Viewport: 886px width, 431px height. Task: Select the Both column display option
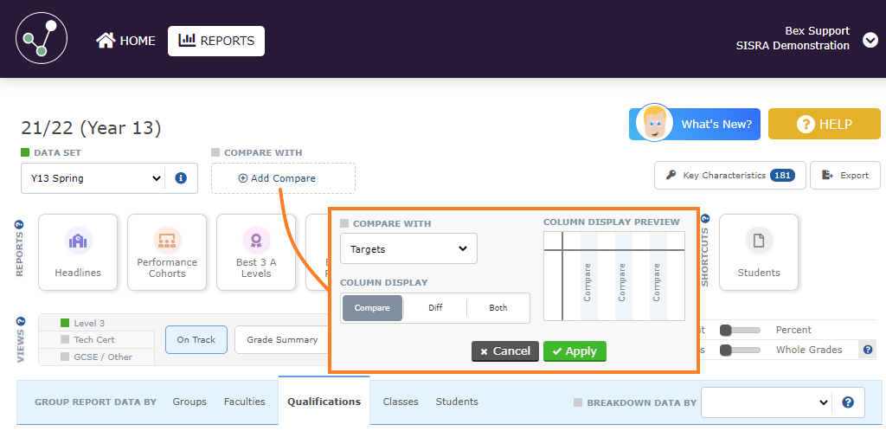pyautogui.click(x=498, y=308)
